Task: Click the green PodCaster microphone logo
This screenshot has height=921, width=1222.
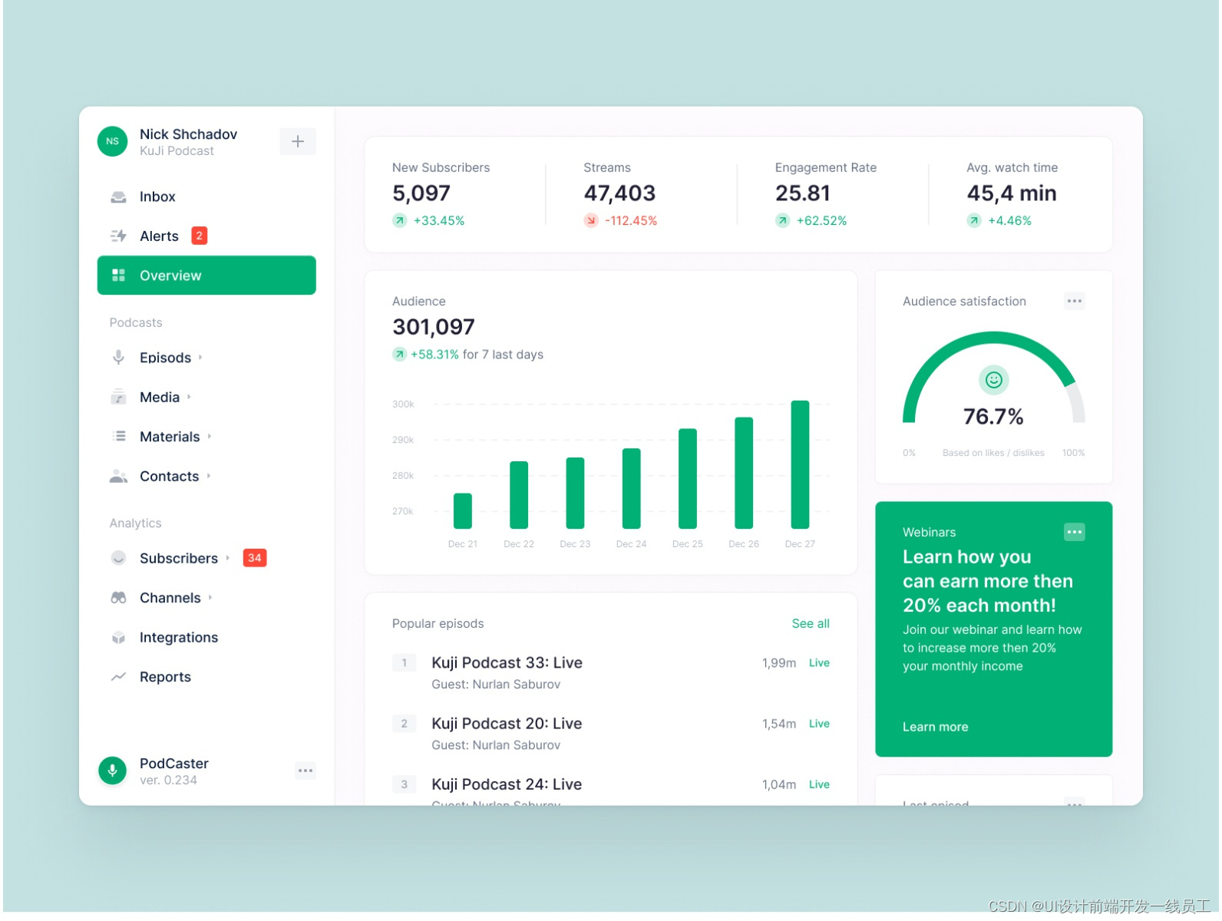Action: [113, 771]
